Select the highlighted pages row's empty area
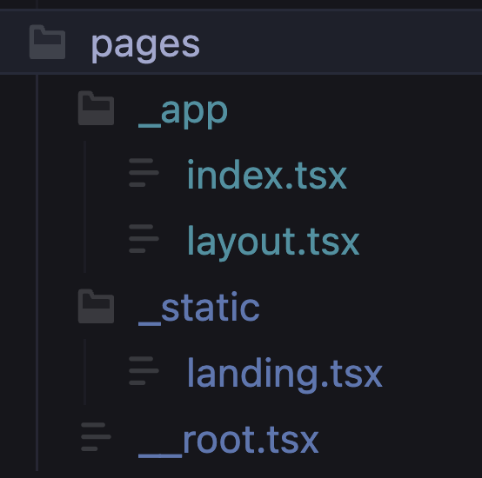The height and width of the screenshot is (478, 482). coord(338,42)
